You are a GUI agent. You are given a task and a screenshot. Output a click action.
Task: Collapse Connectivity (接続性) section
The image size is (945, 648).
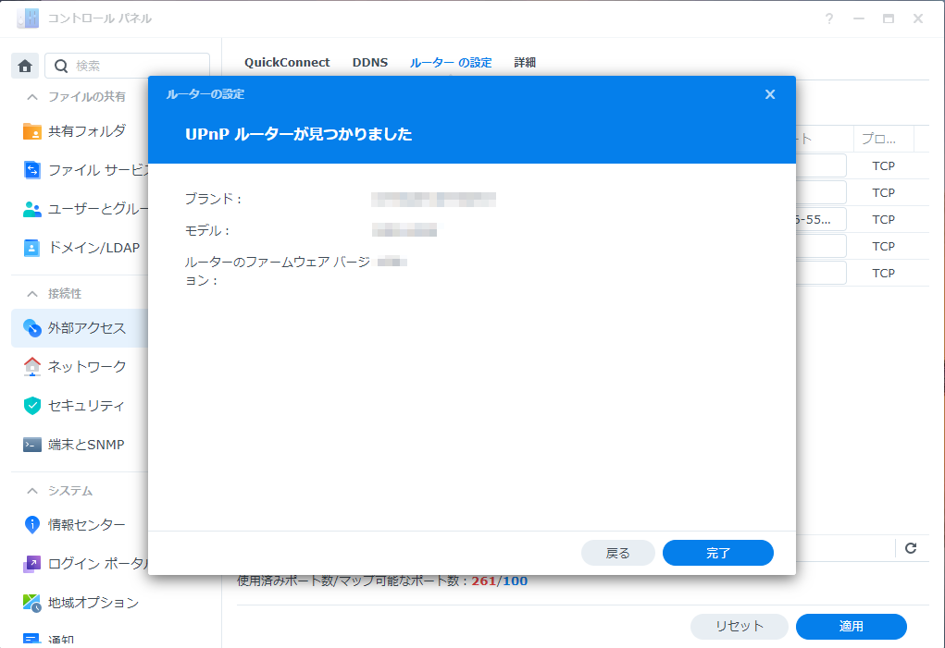click(32, 294)
